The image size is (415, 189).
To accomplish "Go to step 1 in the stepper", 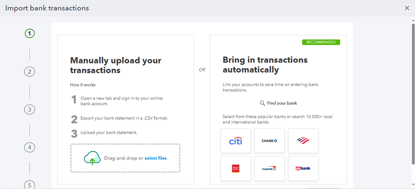I will point(30,34).
